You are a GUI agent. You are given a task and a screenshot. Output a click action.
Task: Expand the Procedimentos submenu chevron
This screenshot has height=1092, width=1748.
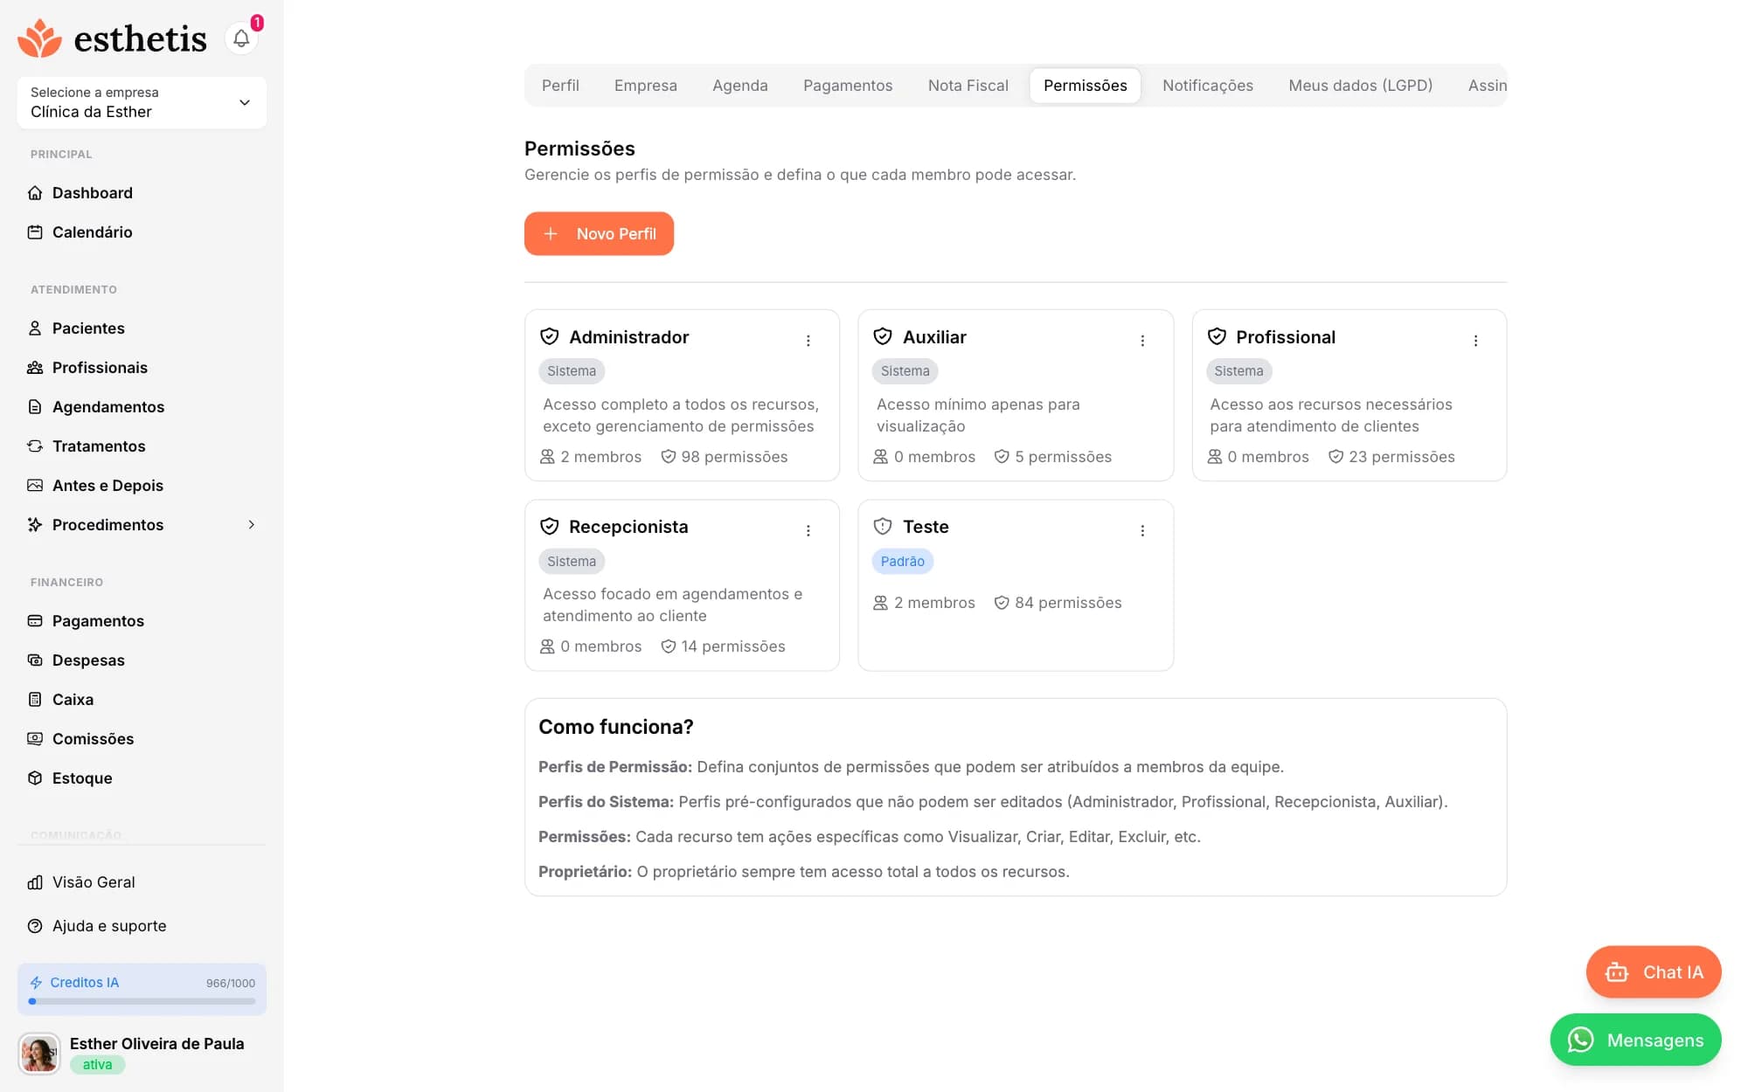252,525
